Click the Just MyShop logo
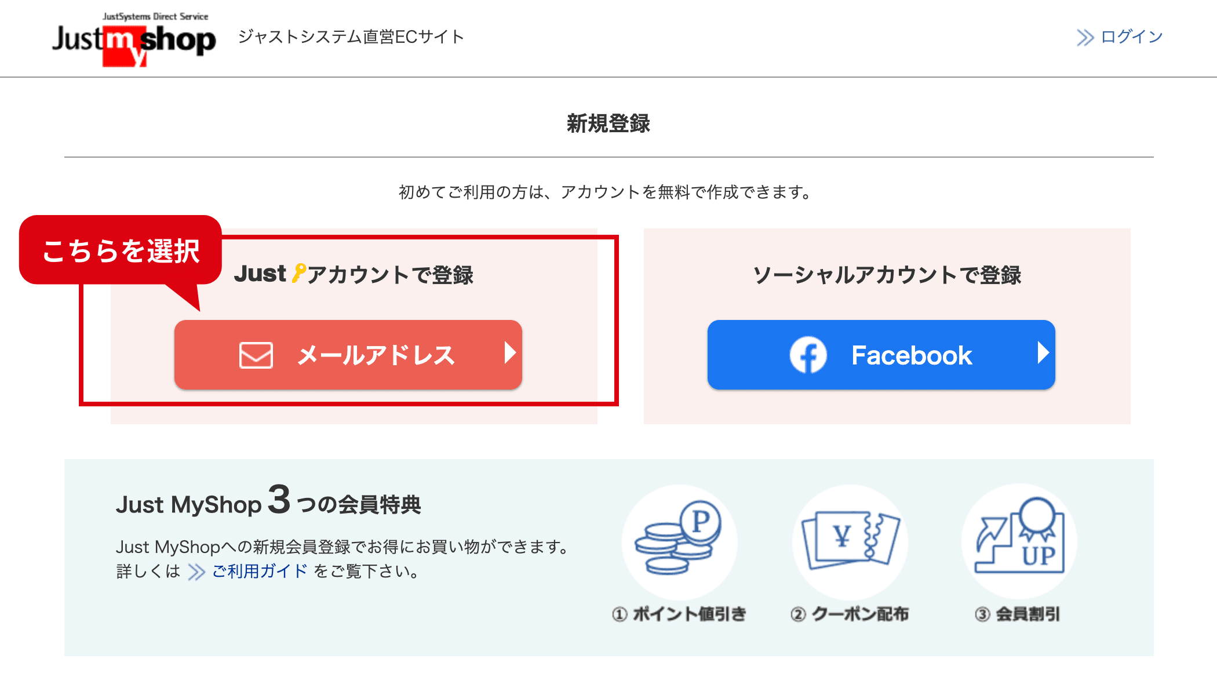Image resolution: width=1217 pixels, height=684 pixels. click(x=134, y=39)
